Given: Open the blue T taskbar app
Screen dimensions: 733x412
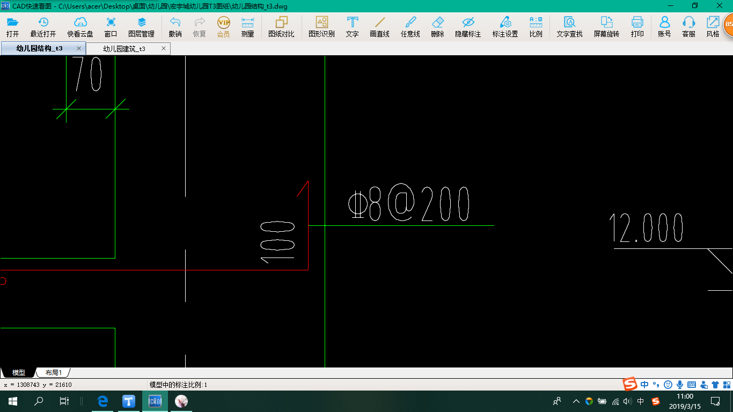Looking at the screenshot, I should 129,401.
